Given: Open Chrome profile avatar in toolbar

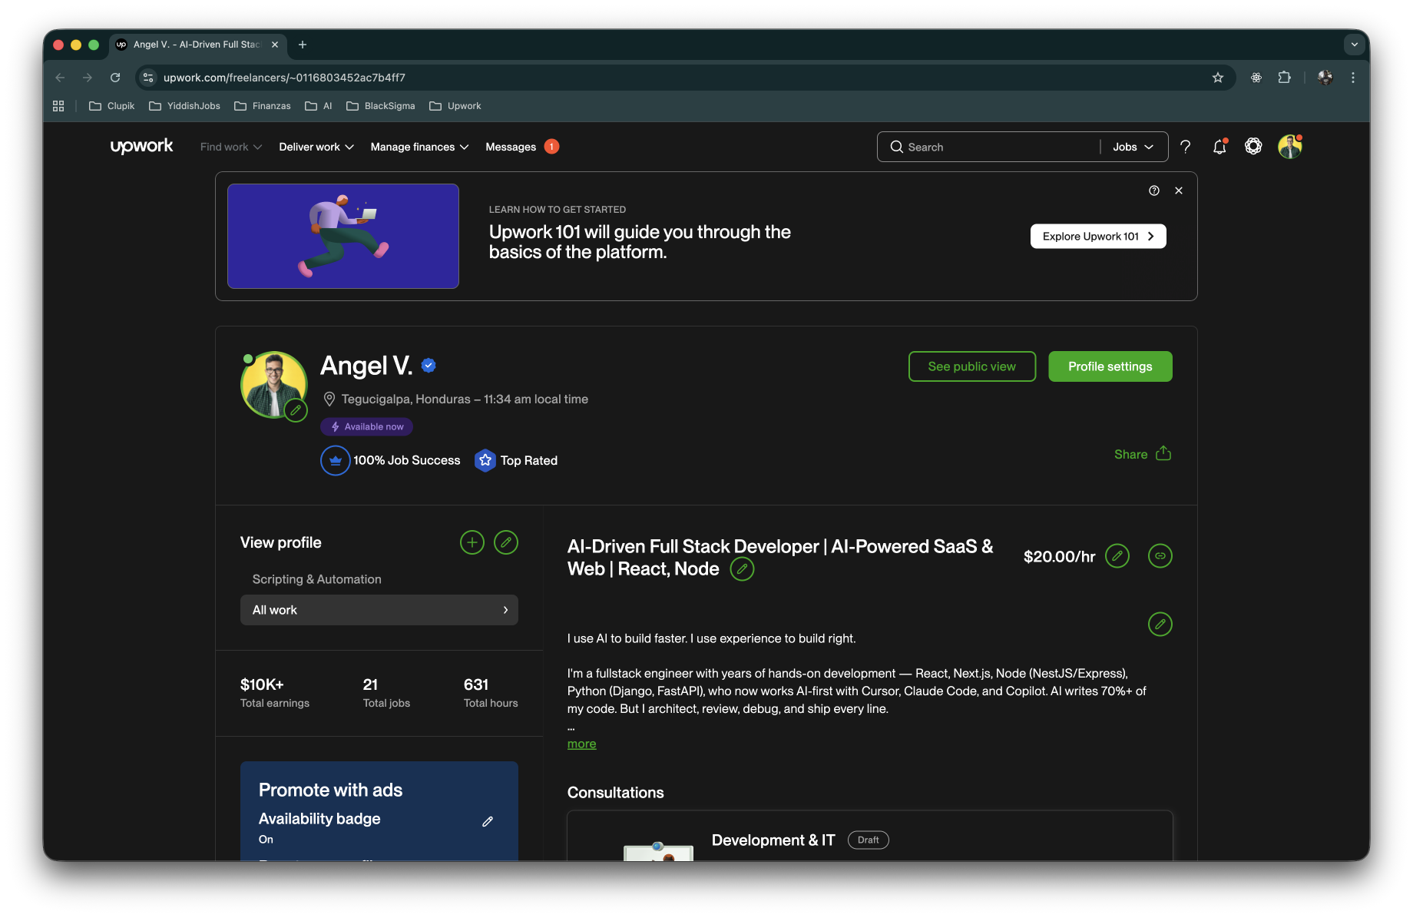Looking at the screenshot, I should (1325, 78).
